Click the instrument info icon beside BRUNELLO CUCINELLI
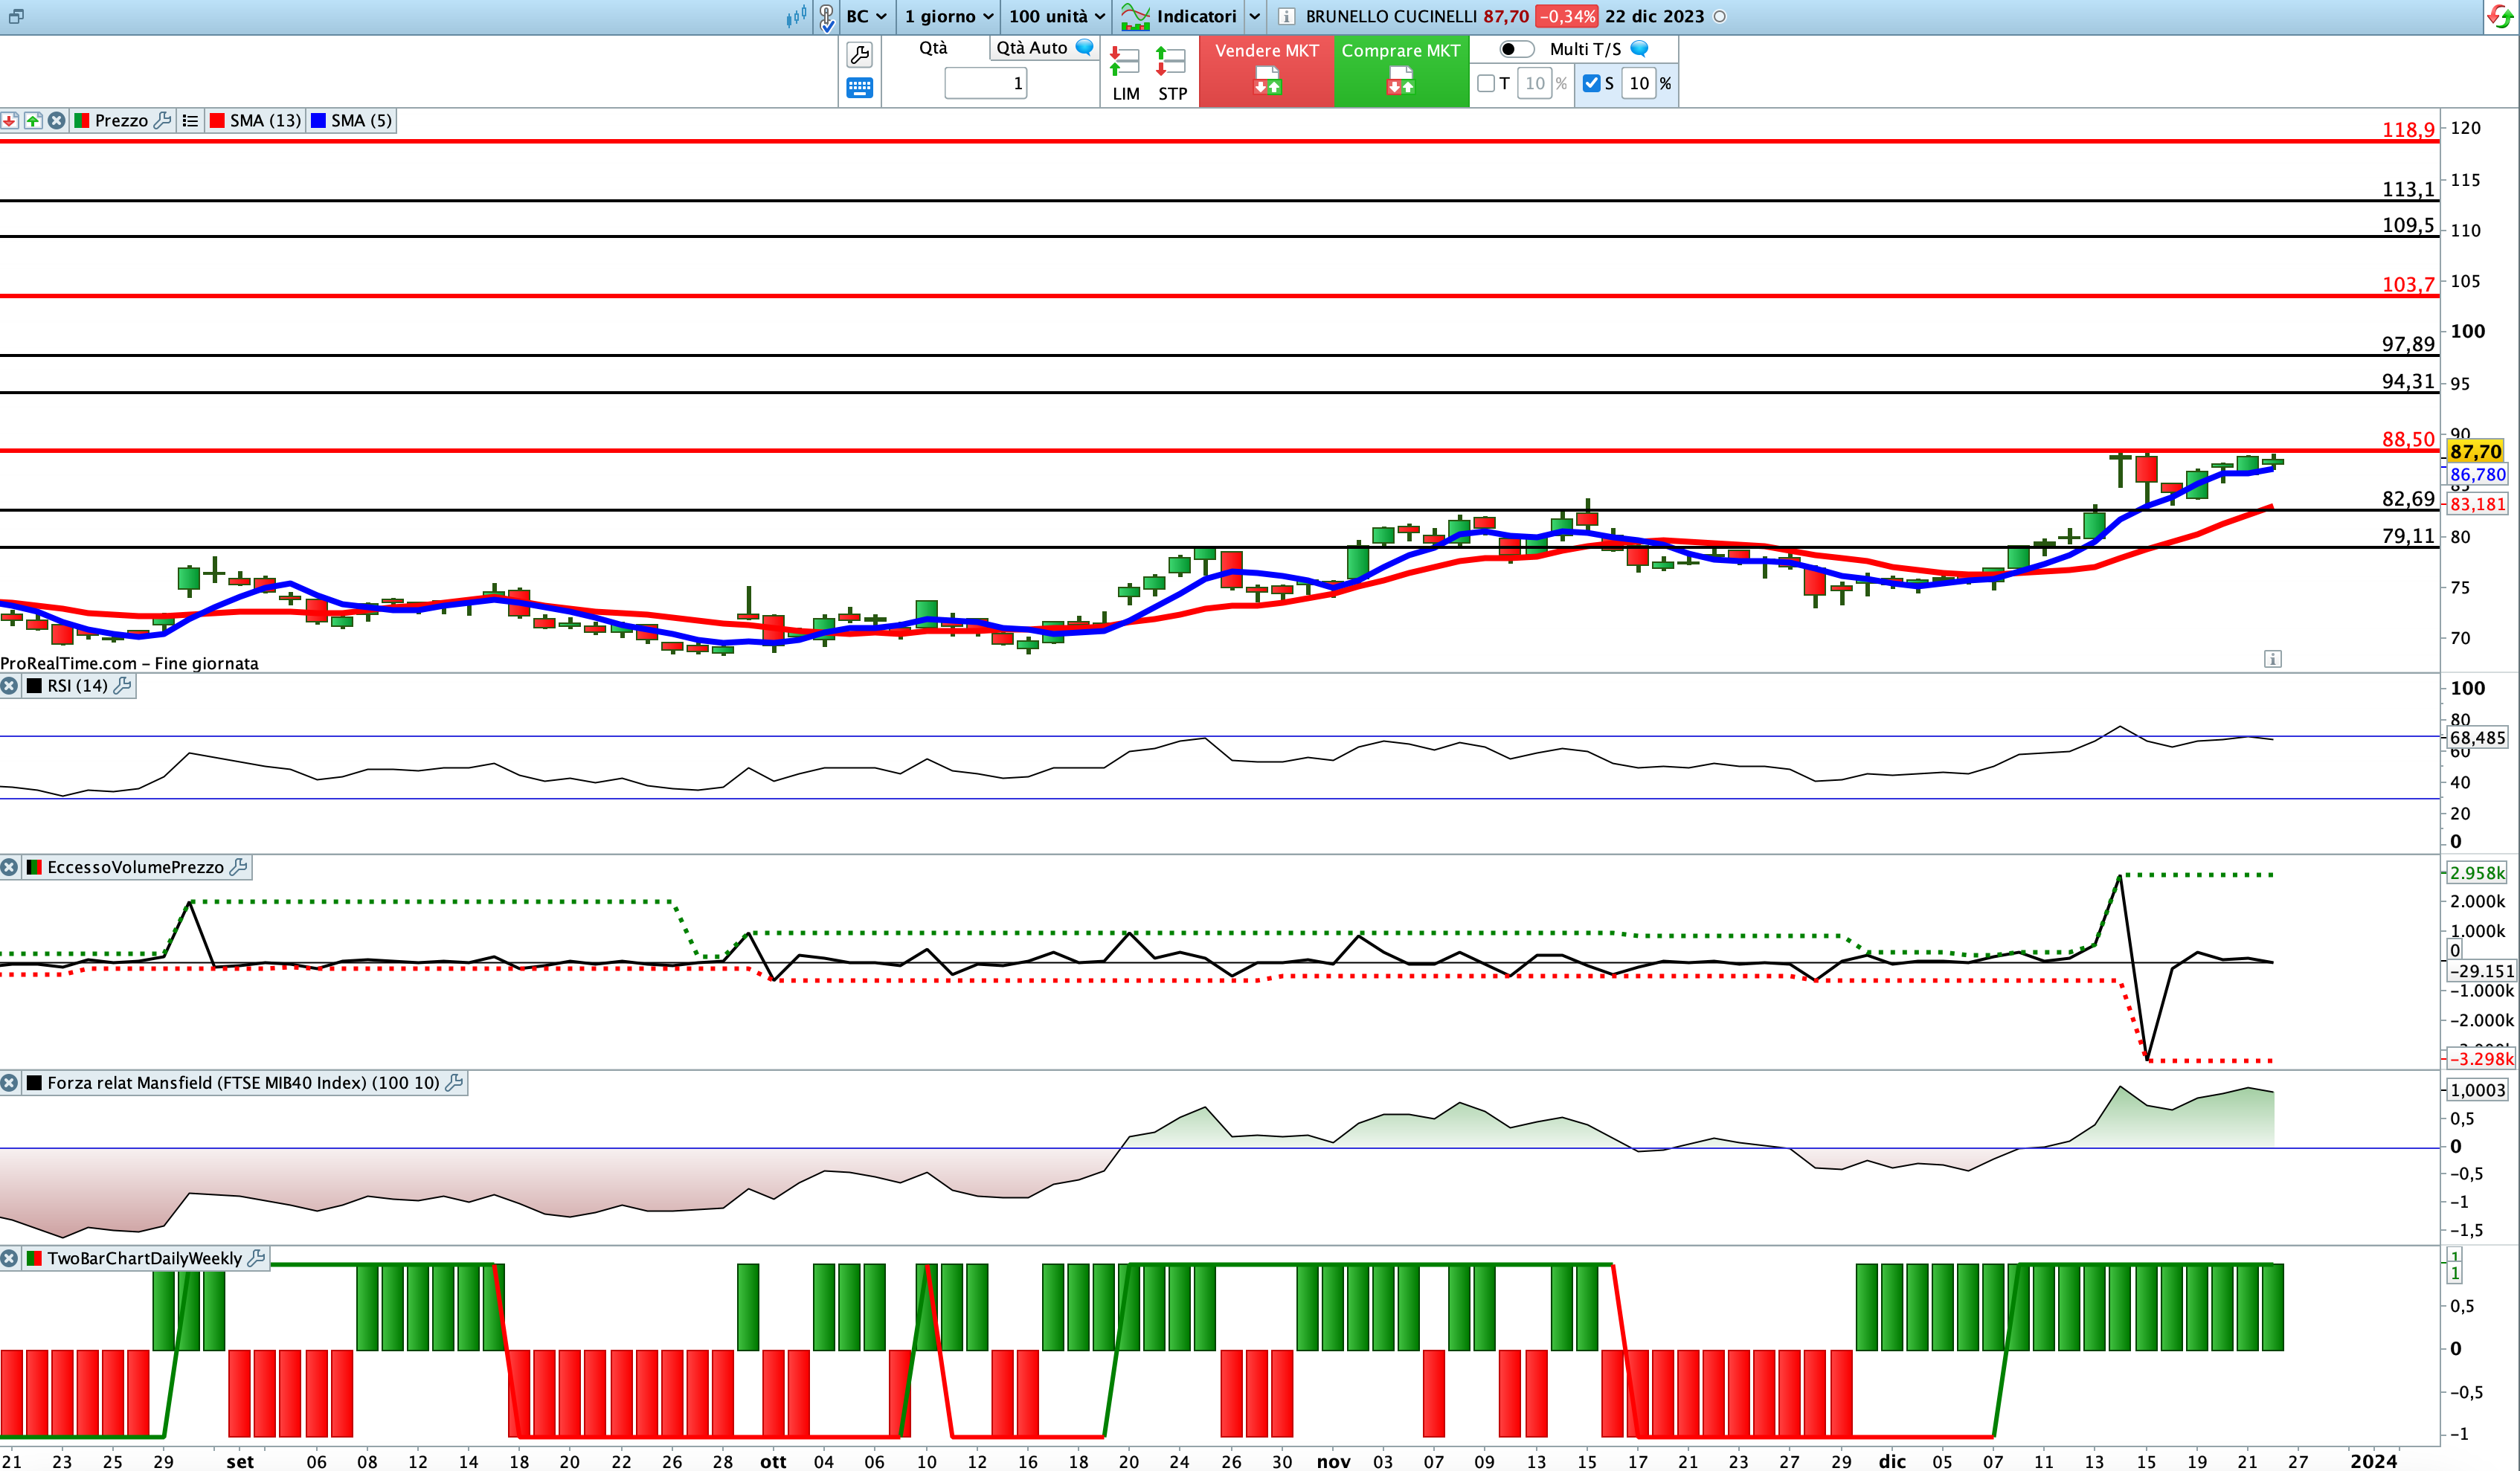 pyautogui.click(x=1287, y=16)
